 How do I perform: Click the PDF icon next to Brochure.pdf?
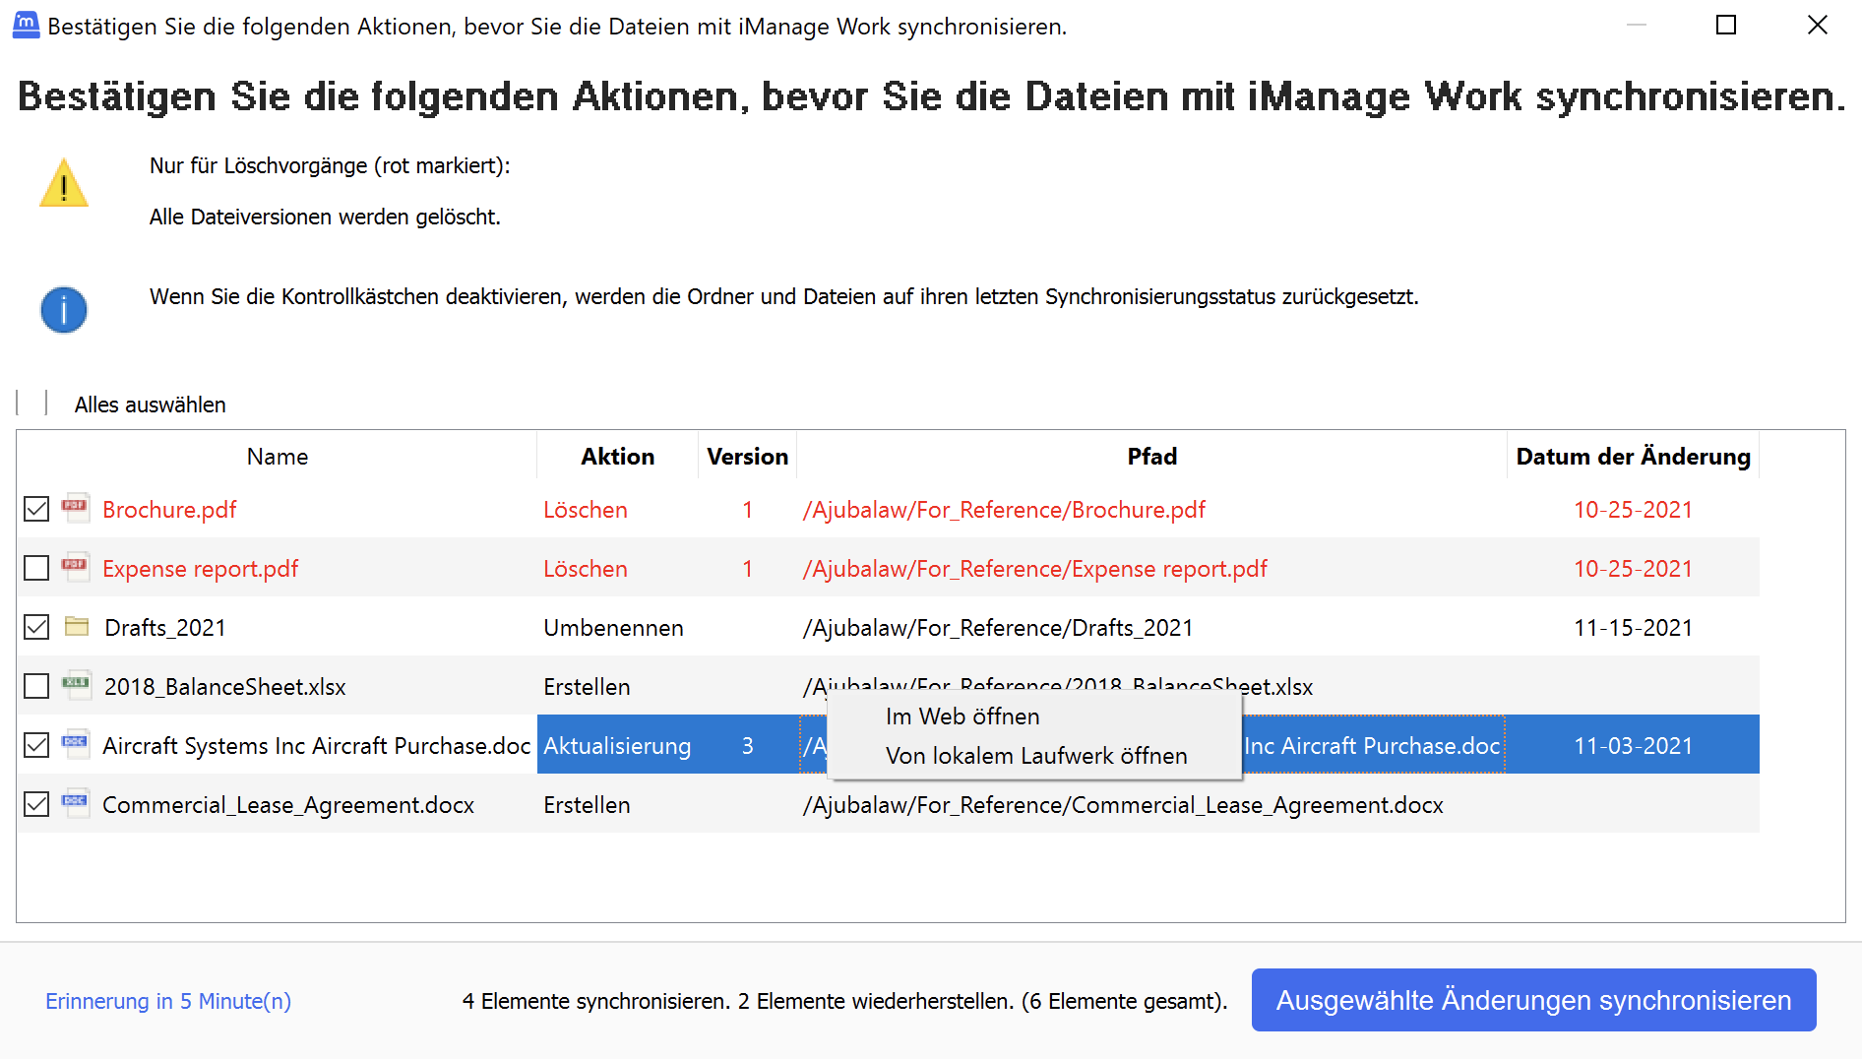[x=75, y=508]
